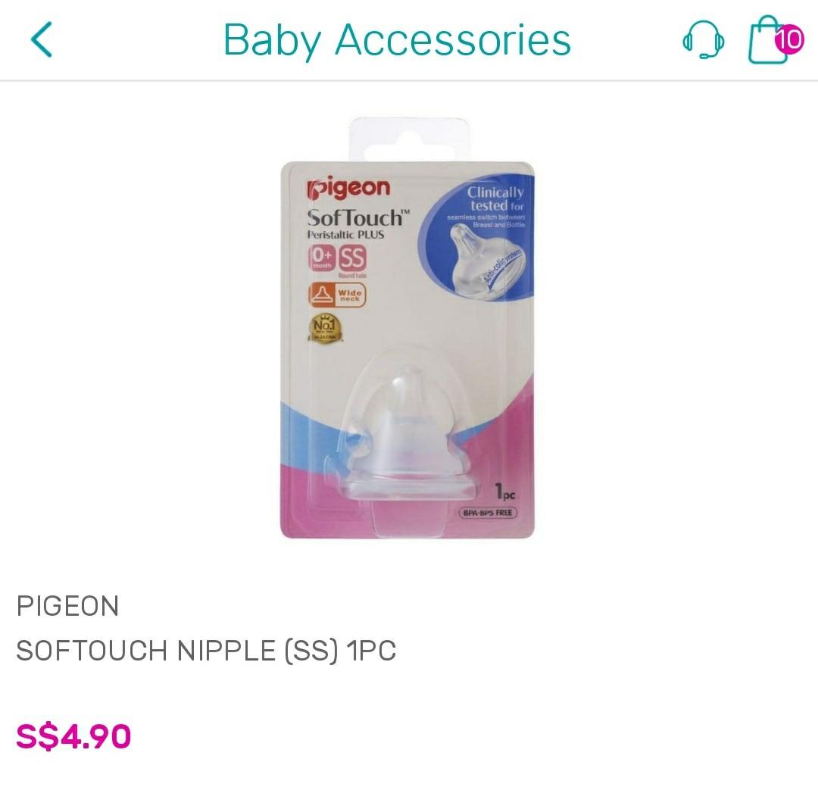This screenshot has width=818, height=809.
Task: Tap the gold No.1 in Japan seal
Action: 324,329
